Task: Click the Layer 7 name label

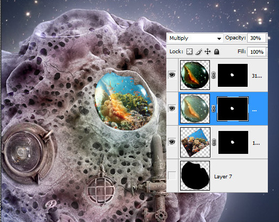Action: (223, 177)
